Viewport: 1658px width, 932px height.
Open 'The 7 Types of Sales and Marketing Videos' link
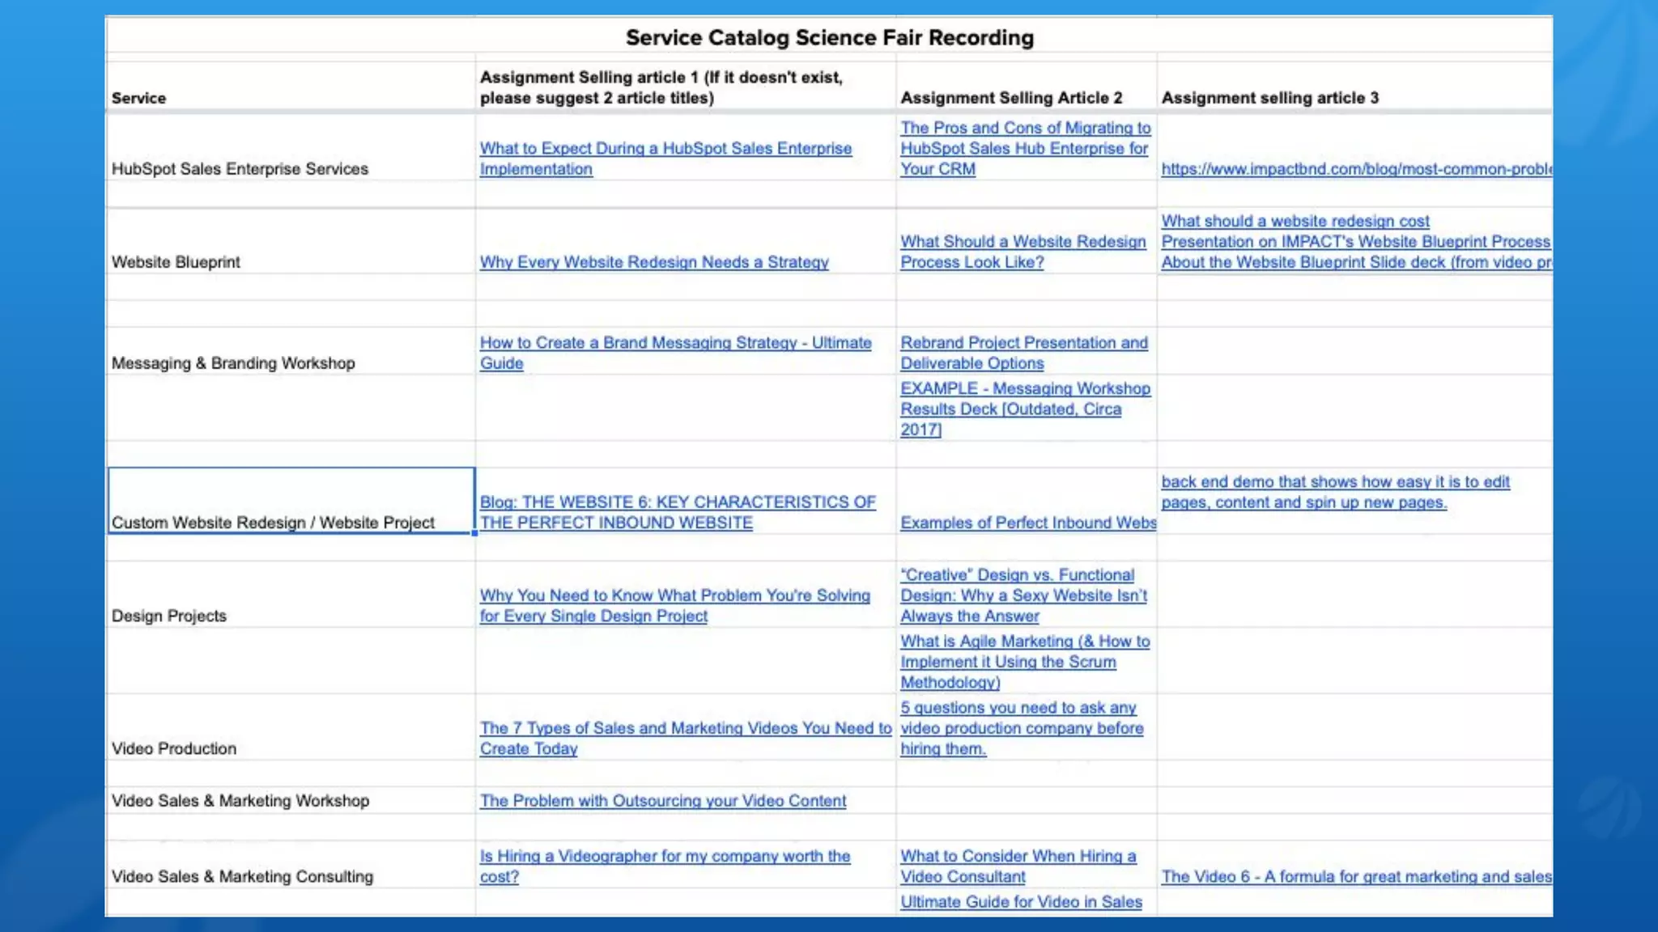[x=685, y=728]
